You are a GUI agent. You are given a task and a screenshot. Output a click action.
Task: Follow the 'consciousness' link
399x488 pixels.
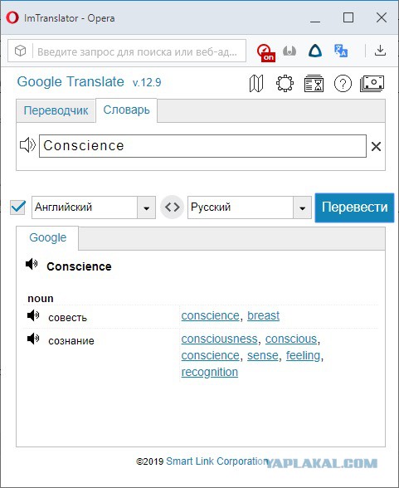tap(219, 339)
